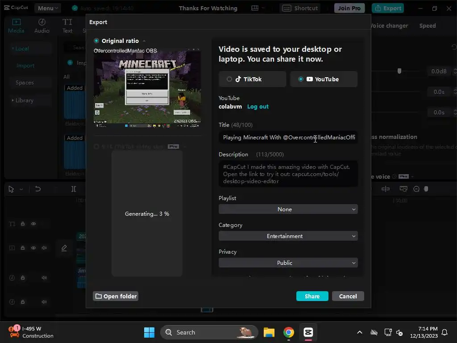Click the Export button in the top bar
The image size is (457, 343).
388,8
